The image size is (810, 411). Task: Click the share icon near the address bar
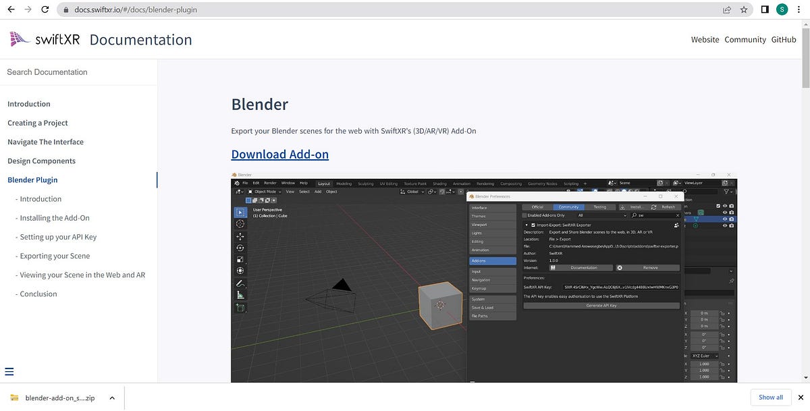[x=726, y=9]
